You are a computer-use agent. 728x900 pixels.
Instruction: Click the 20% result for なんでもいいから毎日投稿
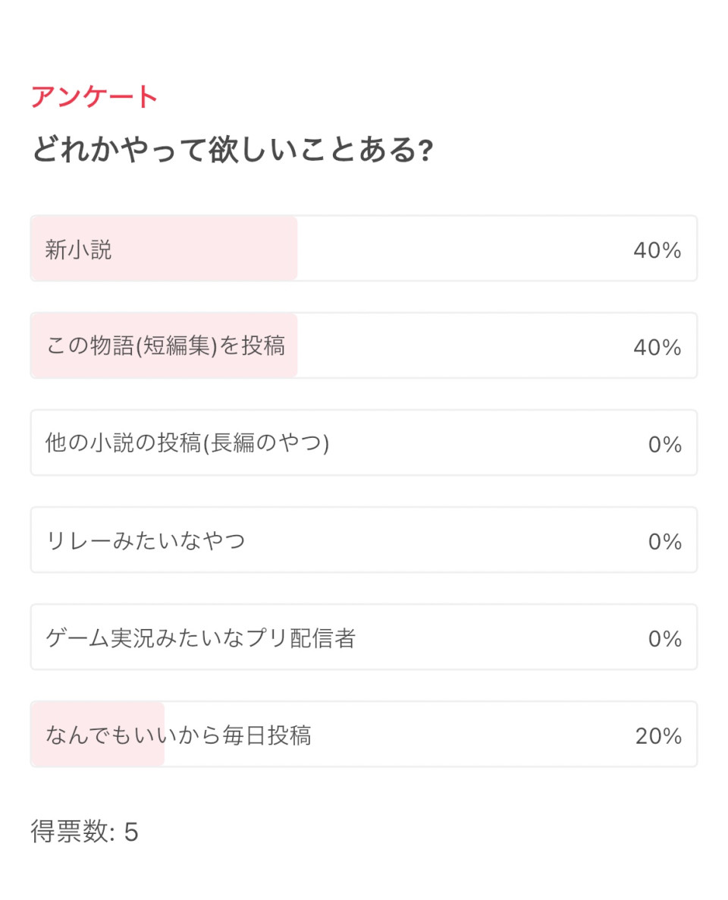[658, 736]
